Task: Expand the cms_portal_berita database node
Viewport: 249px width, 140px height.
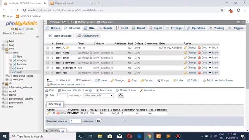Action: (7, 76)
